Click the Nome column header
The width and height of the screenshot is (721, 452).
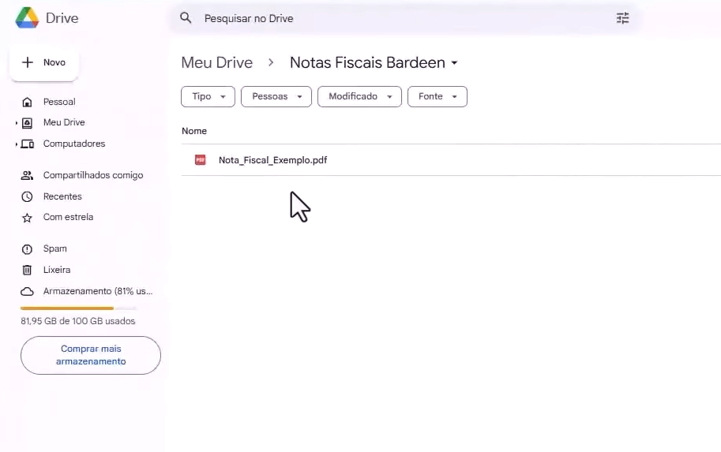coord(194,131)
